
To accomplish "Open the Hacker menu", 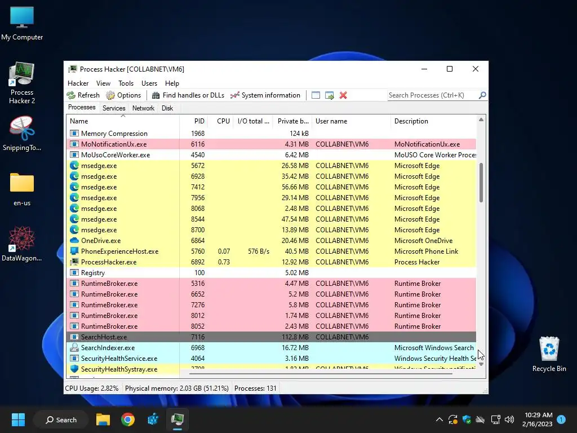I will [x=78, y=83].
